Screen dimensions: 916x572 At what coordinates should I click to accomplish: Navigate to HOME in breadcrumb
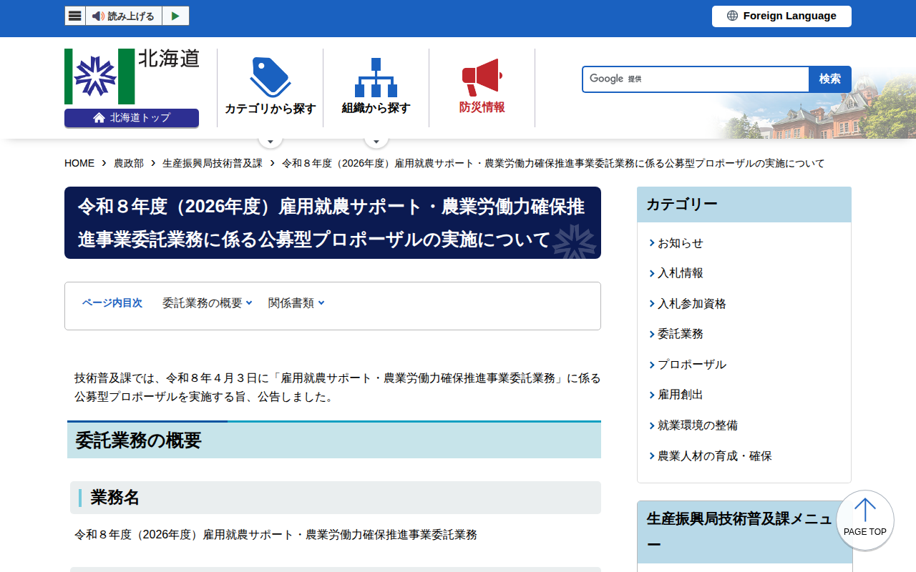pyautogui.click(x=79, y=163)
